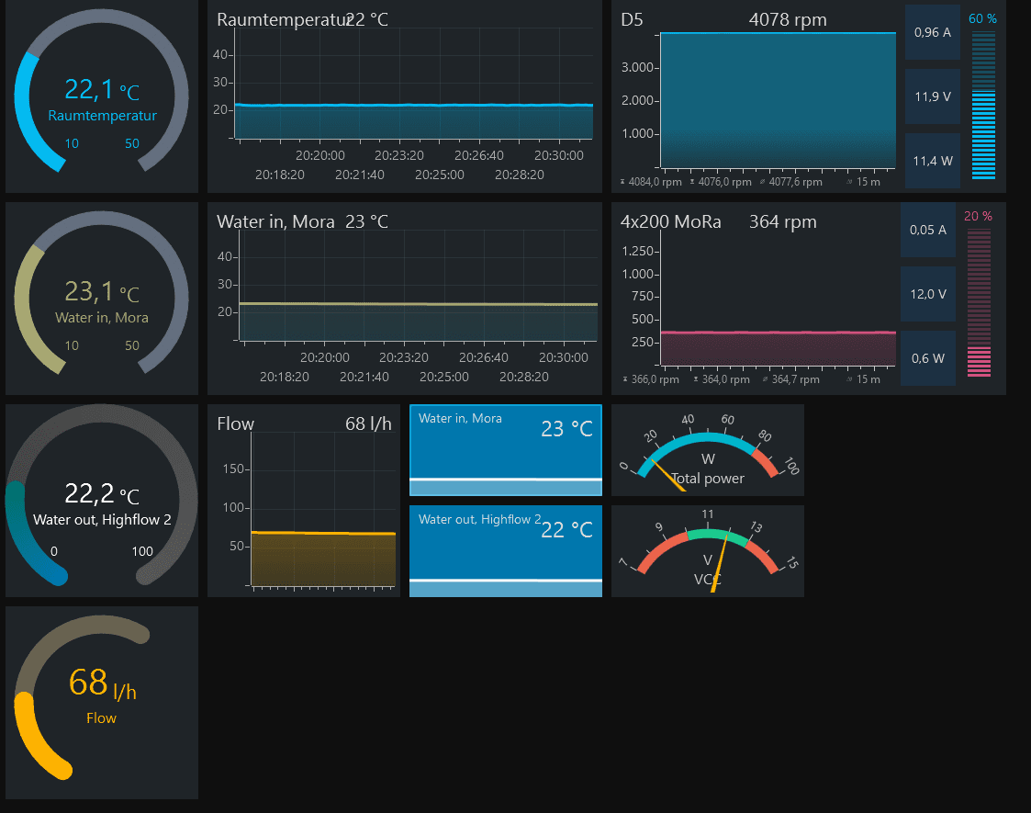Image resolution: width=1031 pixels, height=813 pixels.
Task: Click the Water in, Mora line chart plot
Action: pyautogui.click(x=418, y=286)
